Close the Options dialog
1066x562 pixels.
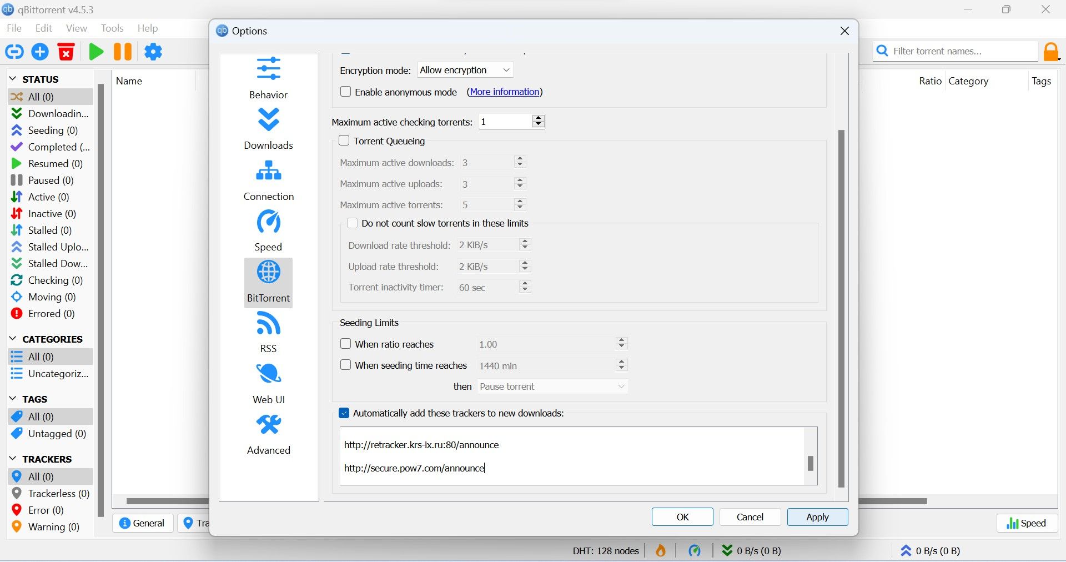click(x=844, y=31)
